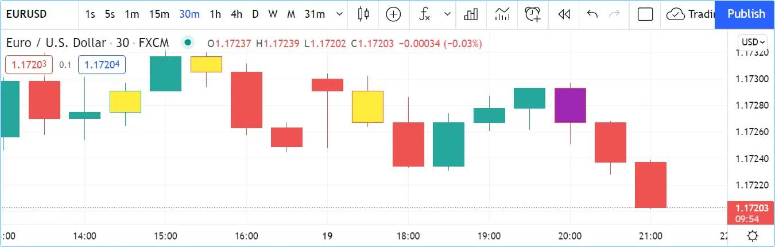Image resolution: width=775 pixels, height=247 pixels.
Task: Open chart settings gear on price axis
Action: click(753, 236)
